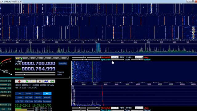
Task: Start recording with the red record button
Action: point(19,81)
